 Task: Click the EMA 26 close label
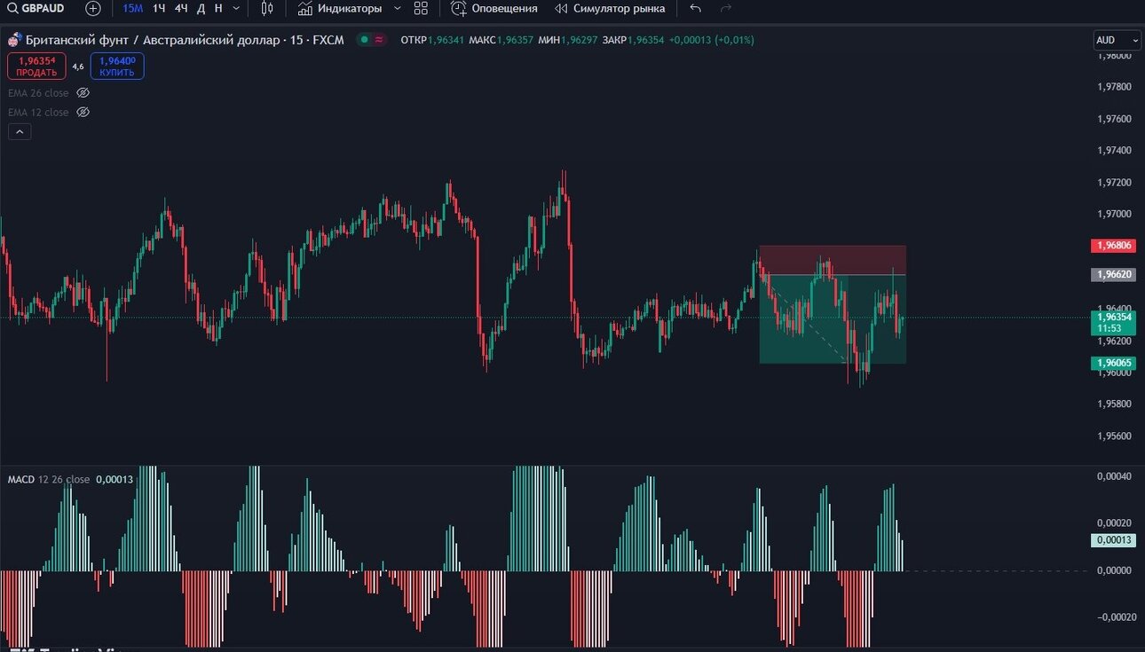tap(38, 93)
